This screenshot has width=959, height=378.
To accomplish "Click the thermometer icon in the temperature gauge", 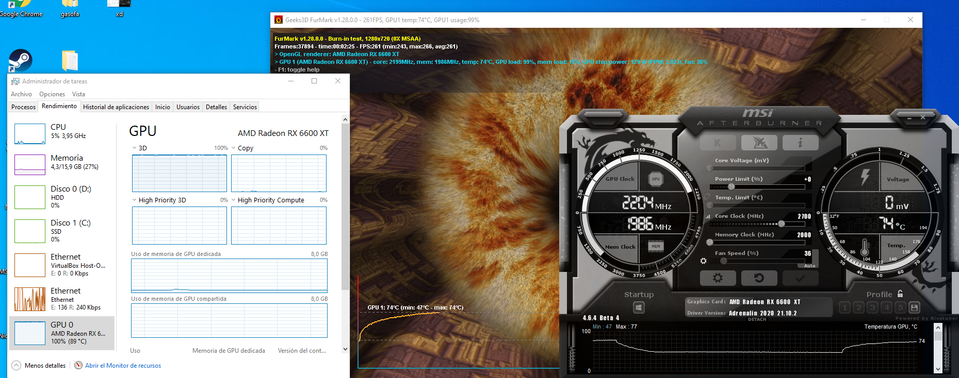I will pos(865,246).
